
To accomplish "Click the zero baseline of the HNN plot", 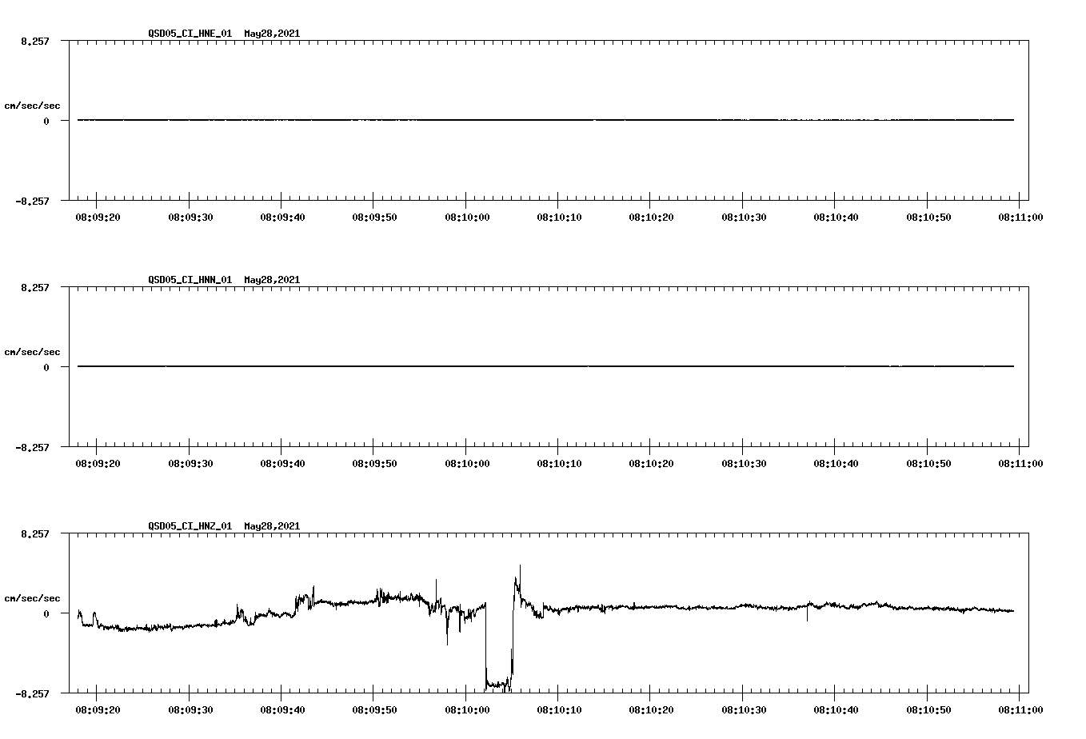I will pyautogui.click(x=480, y=366).
